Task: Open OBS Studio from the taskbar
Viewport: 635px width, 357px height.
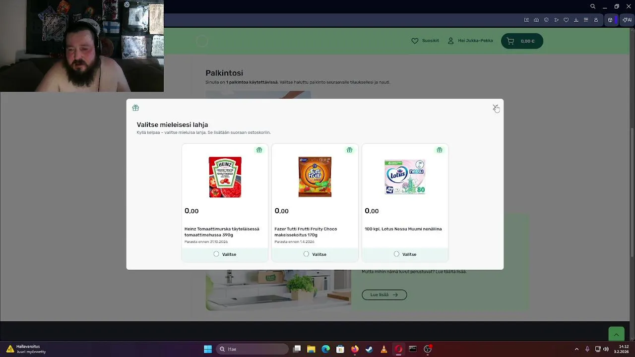Action: [x=428, y=349]
